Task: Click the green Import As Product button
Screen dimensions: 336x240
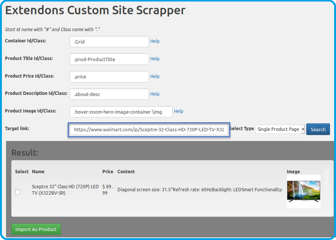Action: pos(36,229)
